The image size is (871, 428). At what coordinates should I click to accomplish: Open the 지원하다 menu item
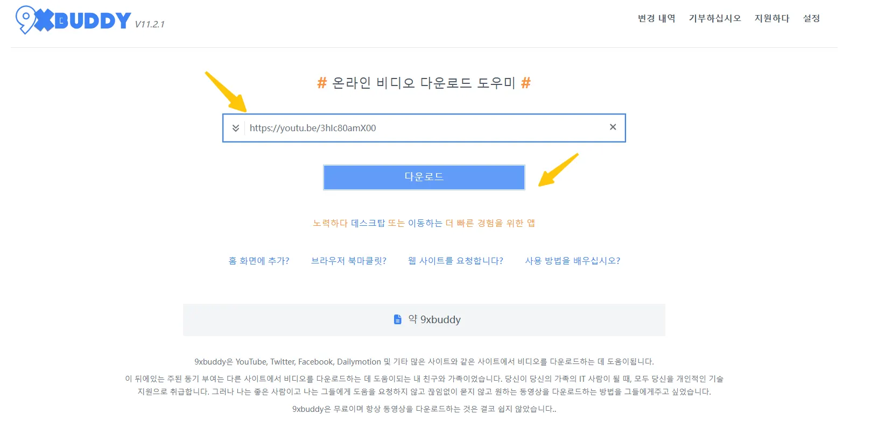772,18
